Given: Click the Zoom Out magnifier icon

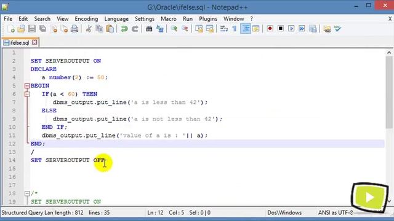Looking at the screenshot, I should (x=185, y=29).
